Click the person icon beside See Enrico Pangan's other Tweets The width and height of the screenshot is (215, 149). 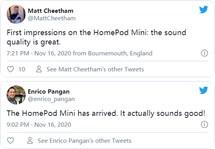coord(30,140)
